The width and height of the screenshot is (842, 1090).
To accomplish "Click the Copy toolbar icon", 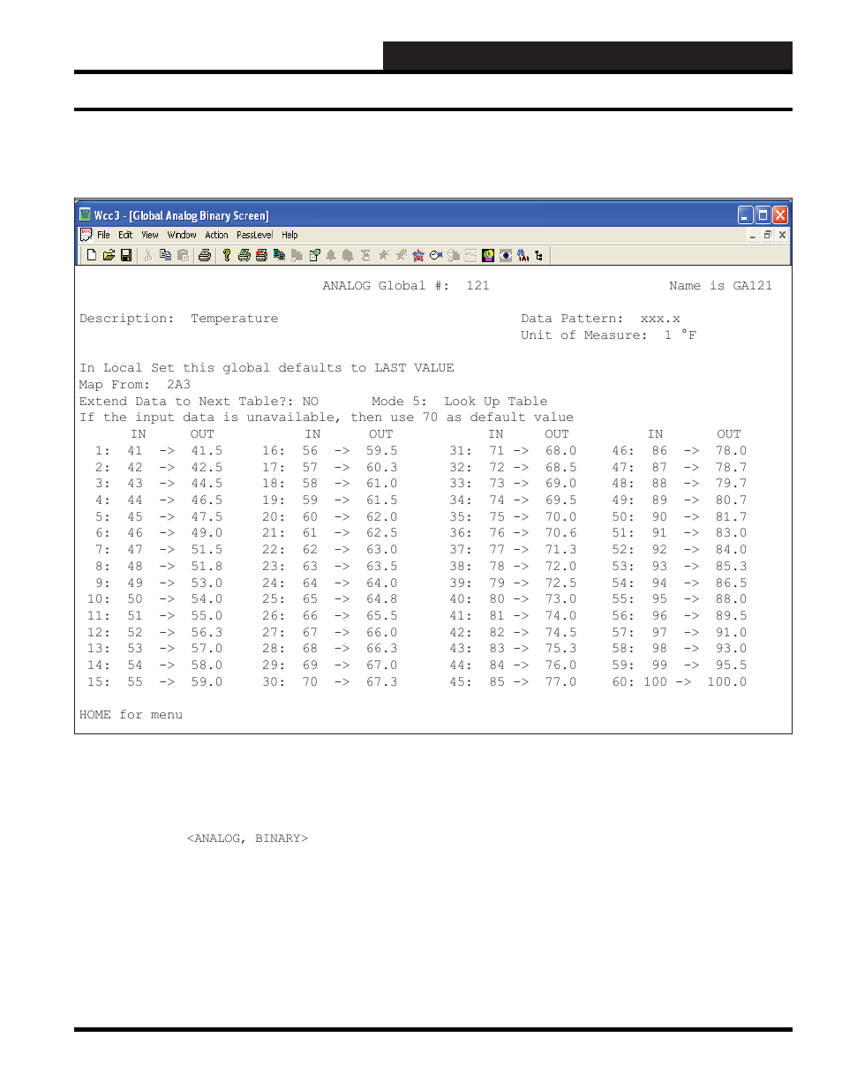I will [165, 255].
